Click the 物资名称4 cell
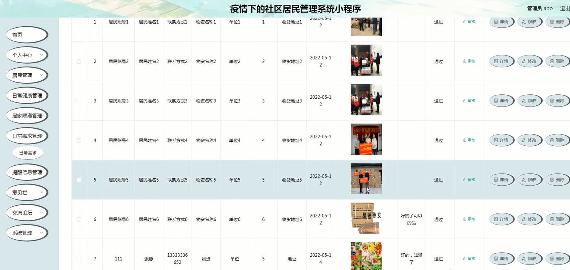The image size is (570, 270). pos(206,141)
